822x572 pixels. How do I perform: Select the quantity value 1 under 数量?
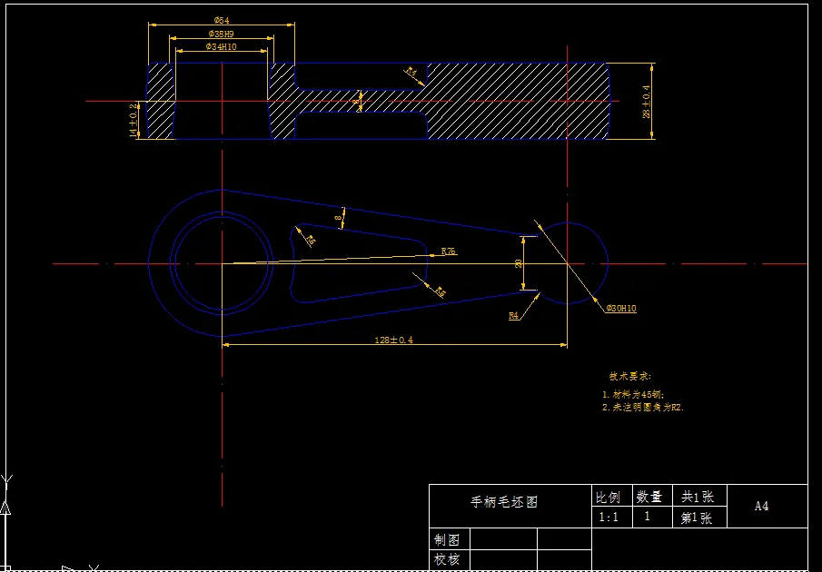click(x=648, y=517)
